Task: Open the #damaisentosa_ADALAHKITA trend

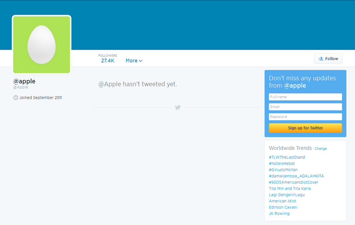Action: [296, 176]
